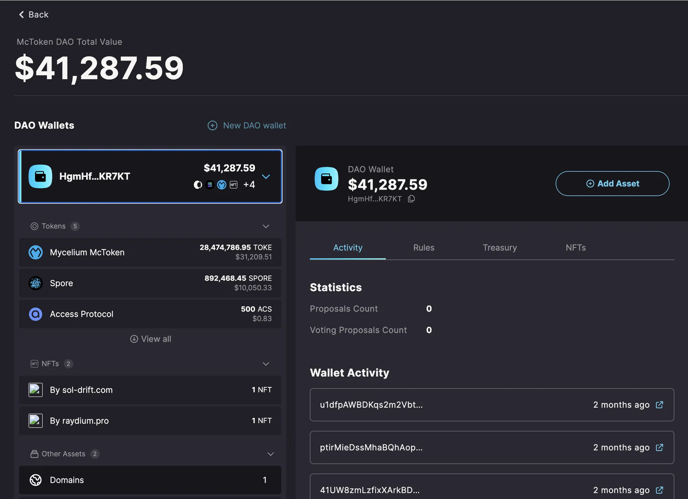The height and width of the screenshot is (499, 688).
Task: Click the Domains globe icon
Action: (x=36, y=480)
